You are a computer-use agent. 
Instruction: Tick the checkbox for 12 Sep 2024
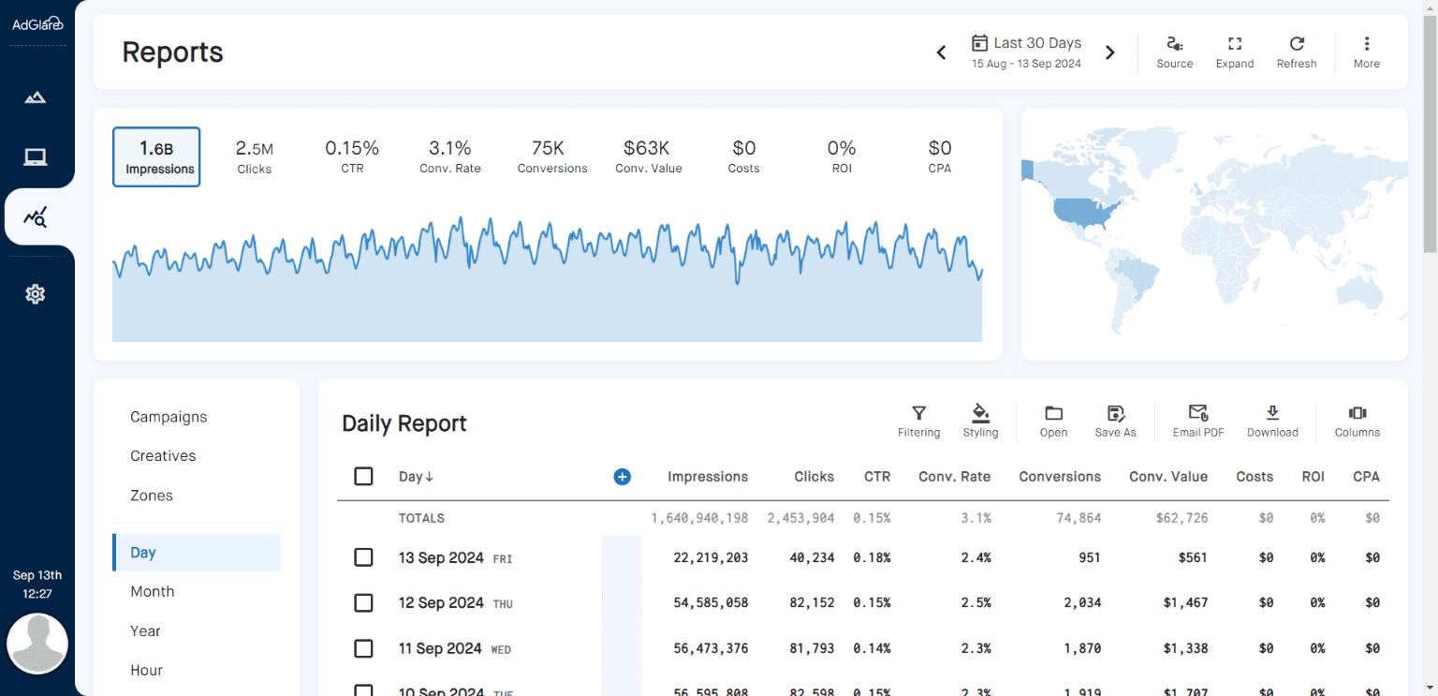pos(363,602)
